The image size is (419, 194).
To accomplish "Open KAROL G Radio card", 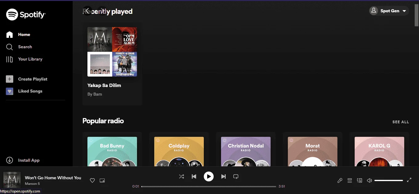I will 379,149.
